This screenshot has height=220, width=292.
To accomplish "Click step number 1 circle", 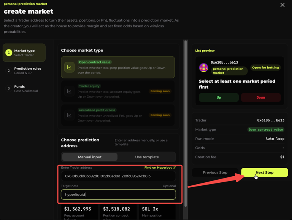I will (9, 53).
